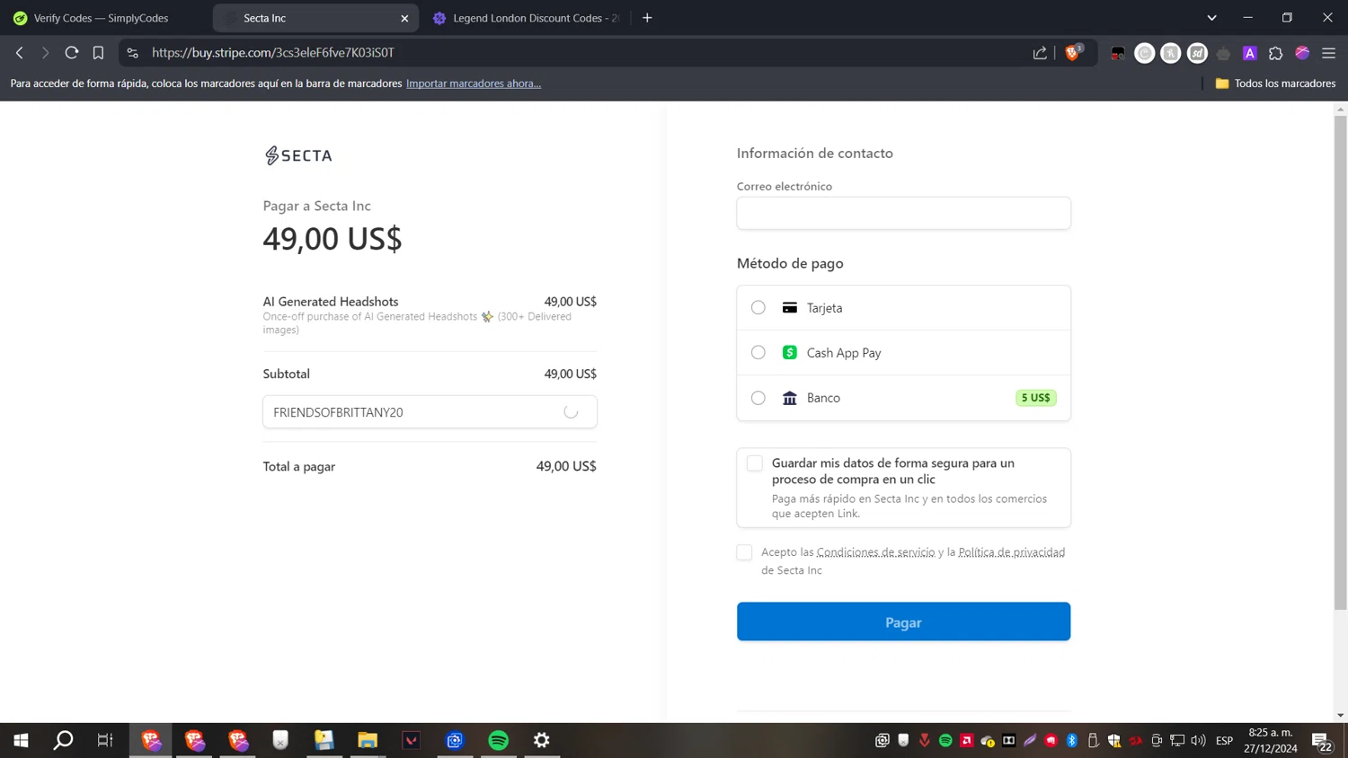Click the bookmark icon beside reload

click(x=98, y=53)
